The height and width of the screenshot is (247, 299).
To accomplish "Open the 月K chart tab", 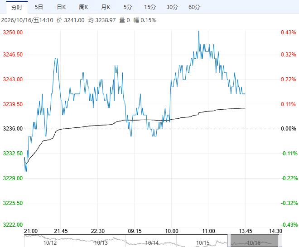I will [106, 7].
